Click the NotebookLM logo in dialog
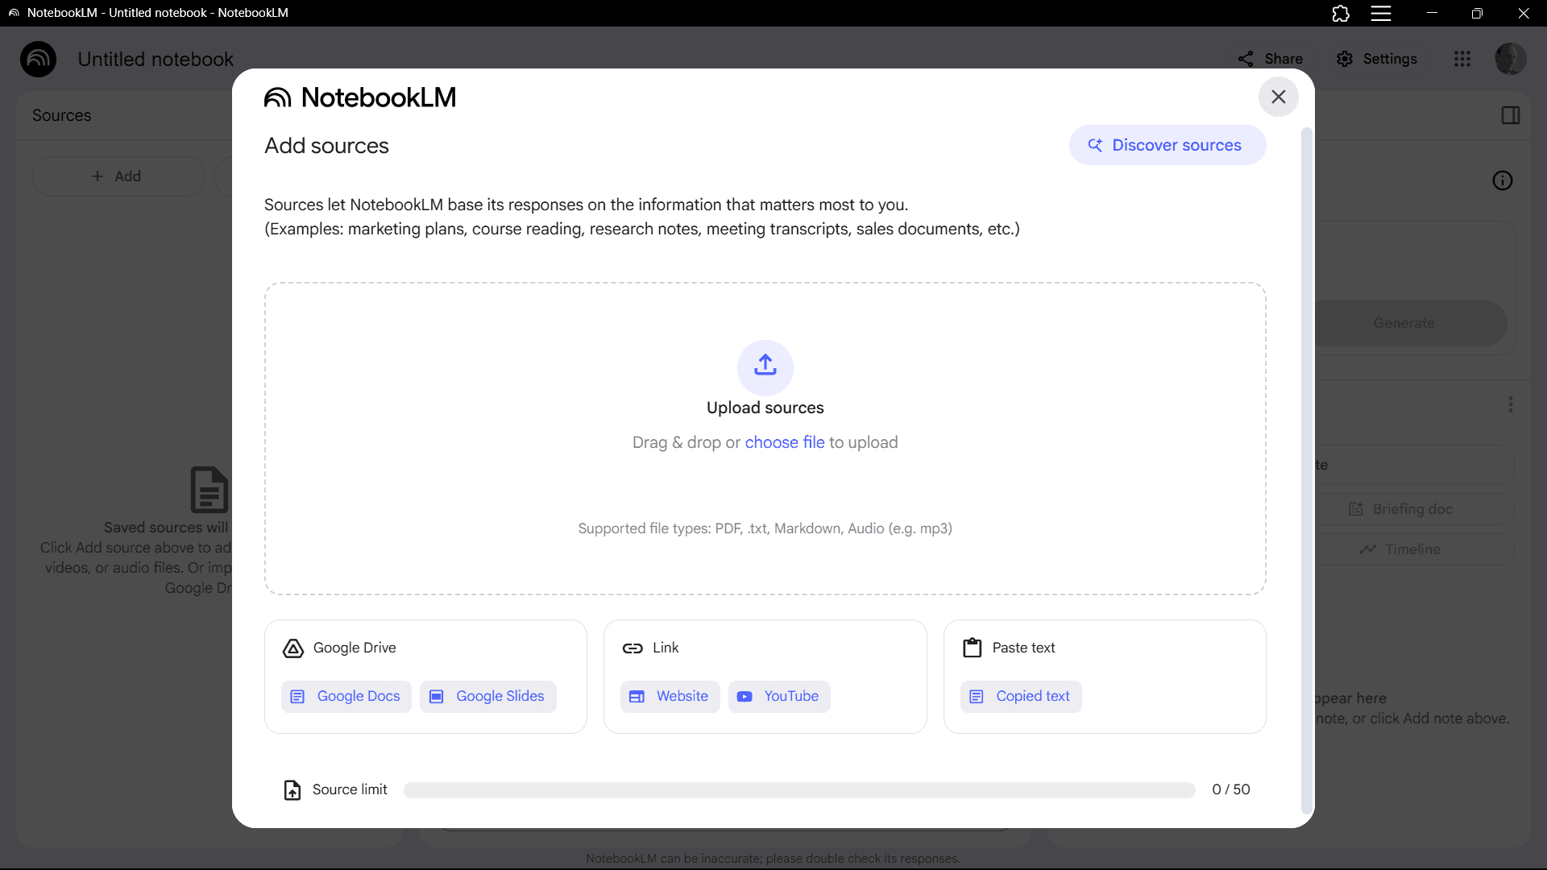 (x=360, y=97)
